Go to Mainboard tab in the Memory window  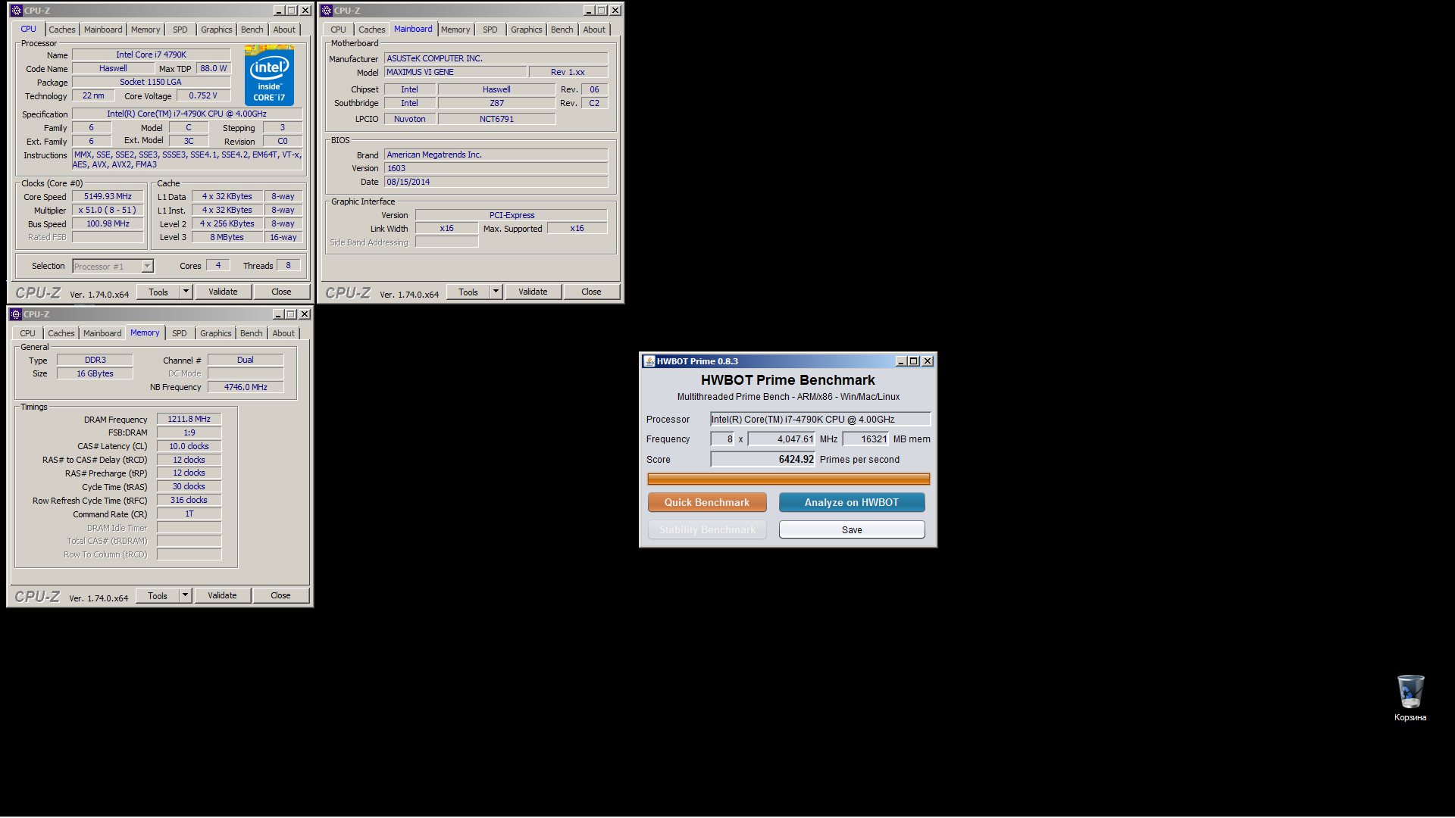pyautogui.click(x=102, y=333)
